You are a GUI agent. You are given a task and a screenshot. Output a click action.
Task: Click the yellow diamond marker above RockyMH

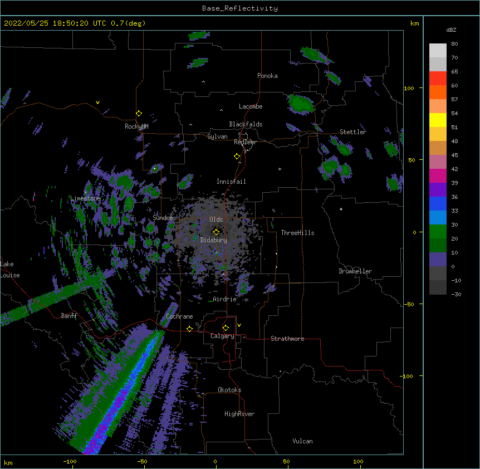(139, 113)
